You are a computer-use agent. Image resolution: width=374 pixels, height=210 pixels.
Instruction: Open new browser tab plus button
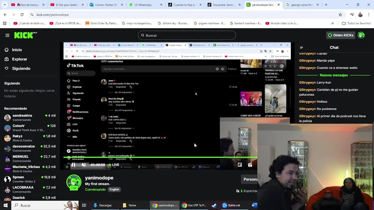326,5
